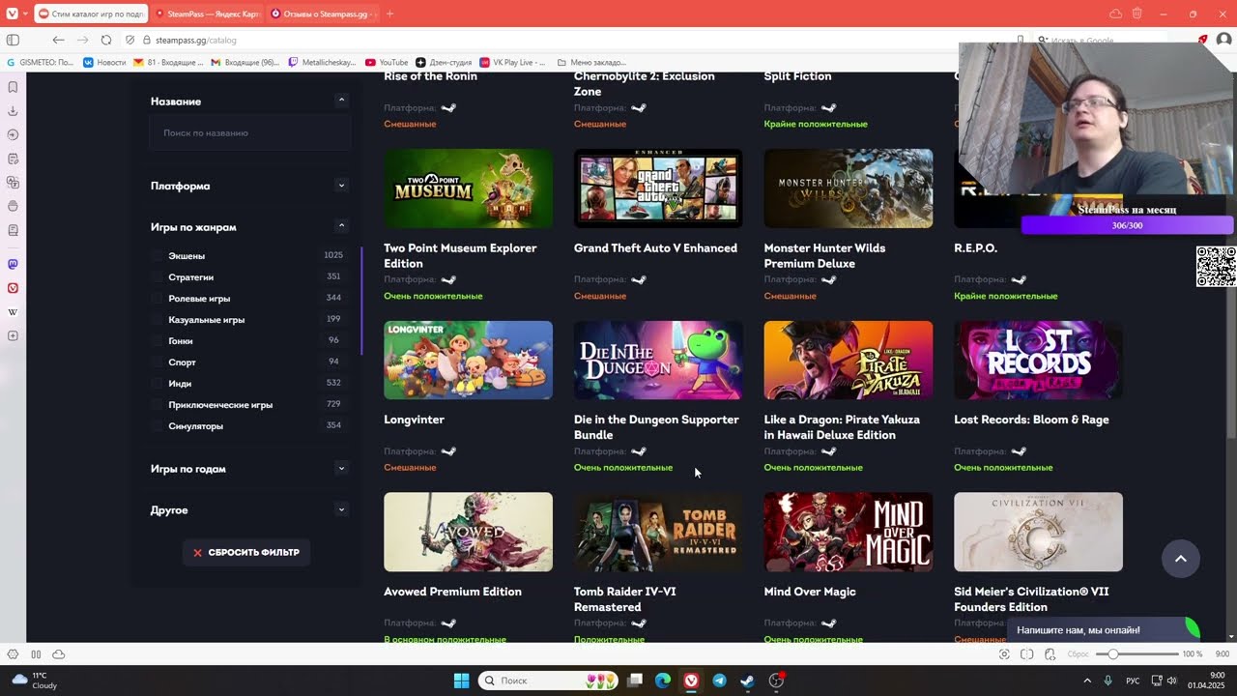Screen dimensions: 1237x696
Task: Click the Сбросить фильтр button
Action: tap(246, 553)
